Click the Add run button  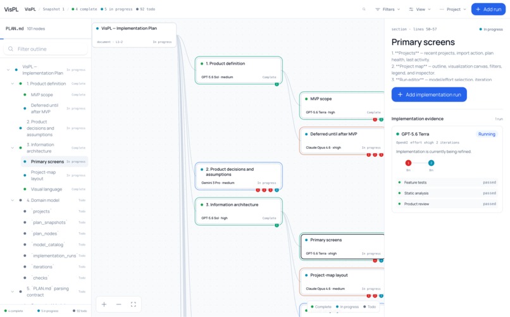pos(488,9)
